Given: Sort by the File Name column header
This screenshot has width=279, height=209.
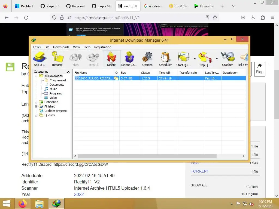Looking at the screenshot, I should click(93, 73).
